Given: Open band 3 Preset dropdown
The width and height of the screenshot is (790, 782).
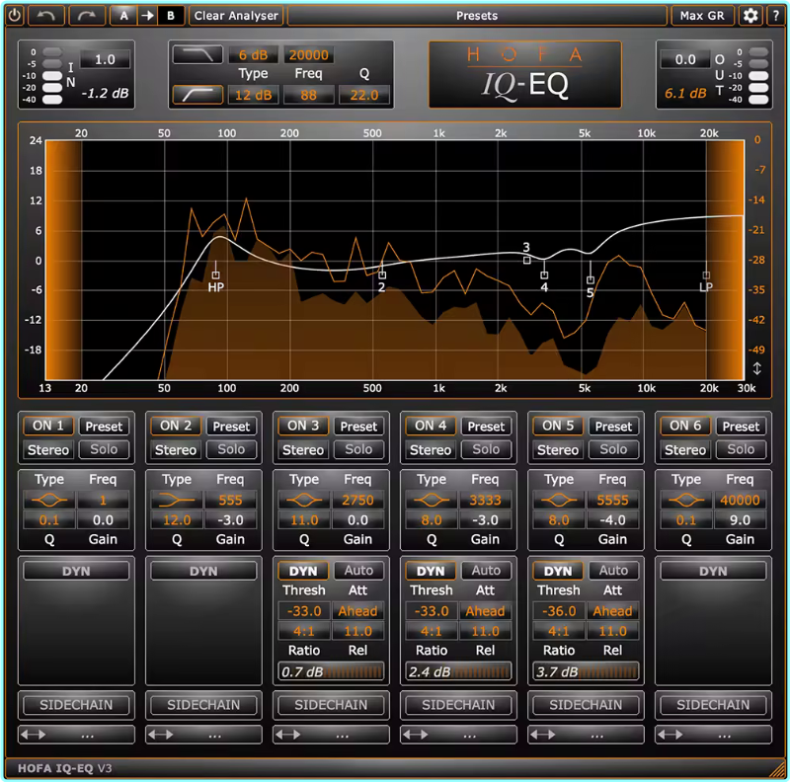Looking at the screenshot, I should click(x=358, y=427).
